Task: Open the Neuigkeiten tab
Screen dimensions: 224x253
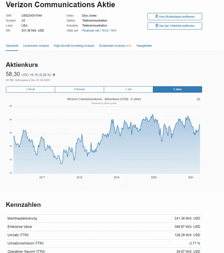Action: pos(144,46)
